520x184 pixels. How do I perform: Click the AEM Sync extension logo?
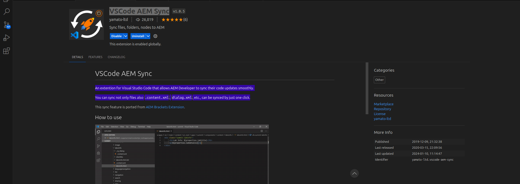(87, 24)
